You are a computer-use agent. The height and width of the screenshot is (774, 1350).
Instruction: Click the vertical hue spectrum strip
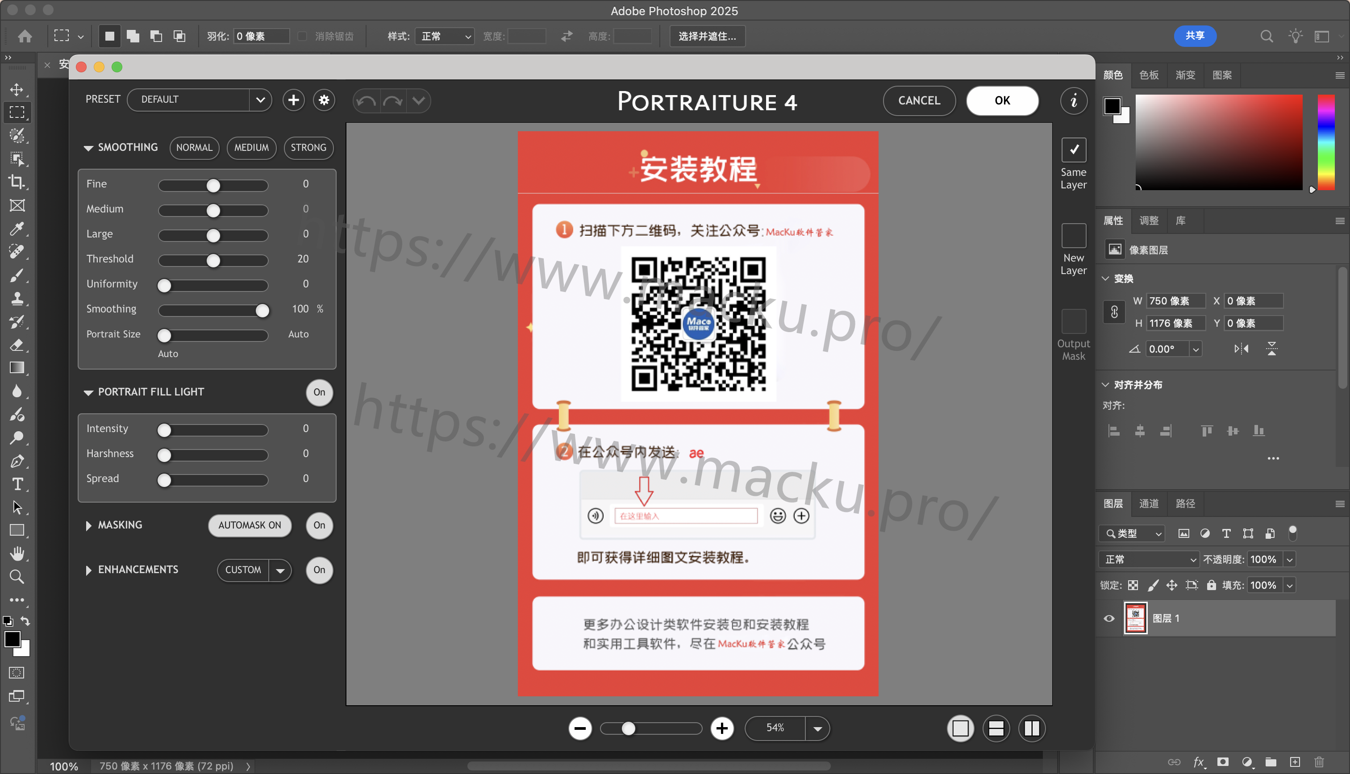coord(1325,142)
